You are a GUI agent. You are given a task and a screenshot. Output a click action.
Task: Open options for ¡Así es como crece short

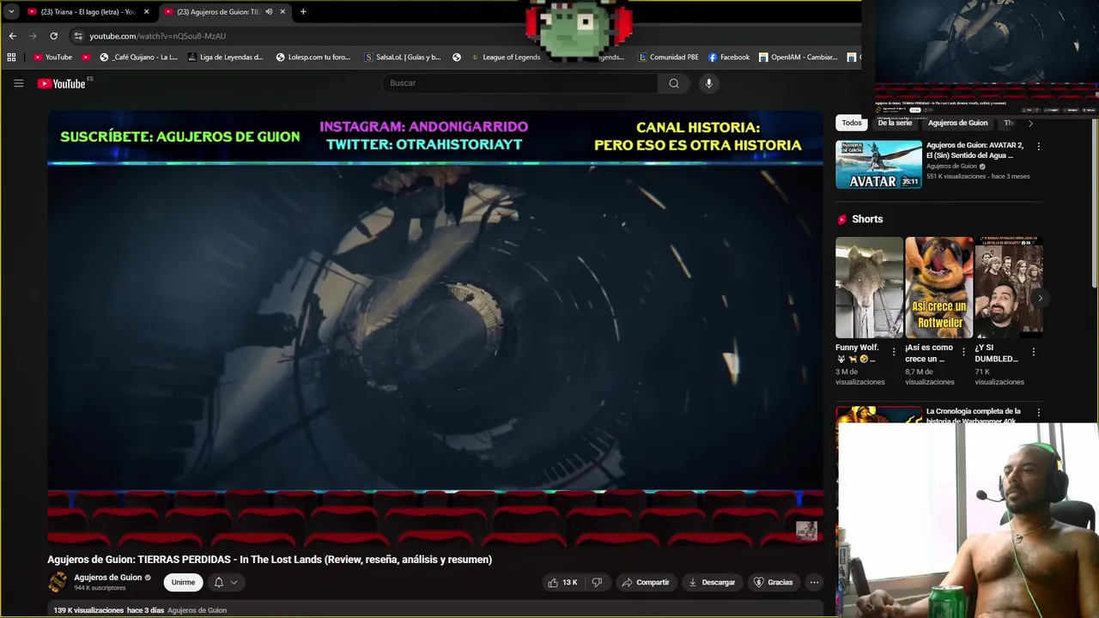click(963, 352)
